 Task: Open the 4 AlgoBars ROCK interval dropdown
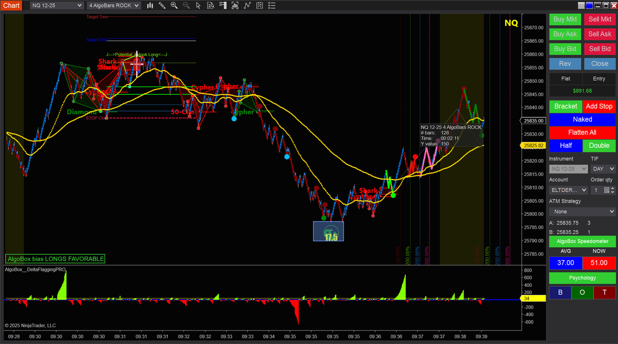[114, 6]
